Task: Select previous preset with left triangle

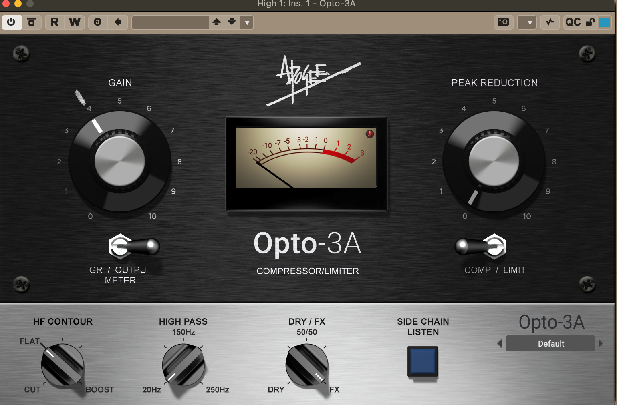Action: [x=499, y=343]
